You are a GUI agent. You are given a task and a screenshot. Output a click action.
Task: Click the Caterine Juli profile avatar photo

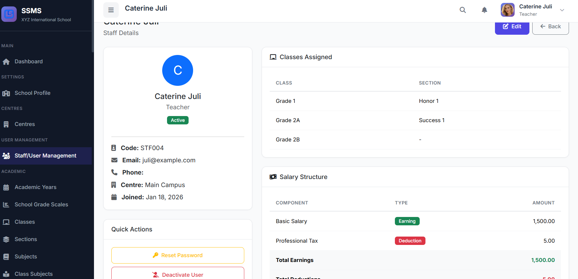(x=508, y=10)
